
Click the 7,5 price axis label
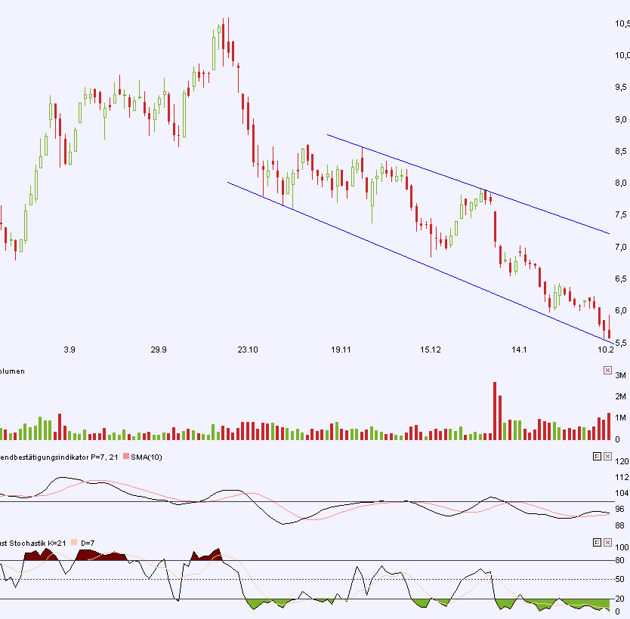point(621,215)
